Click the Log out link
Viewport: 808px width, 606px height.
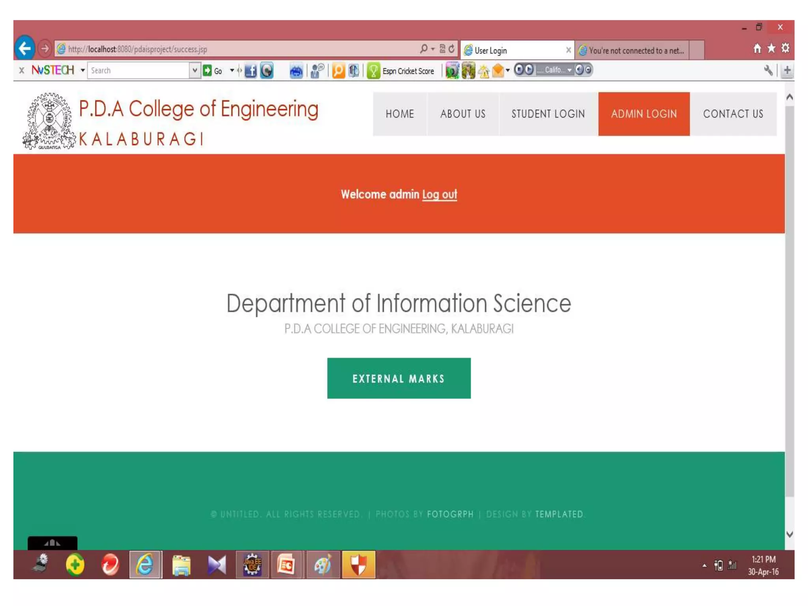click(439, 195)
